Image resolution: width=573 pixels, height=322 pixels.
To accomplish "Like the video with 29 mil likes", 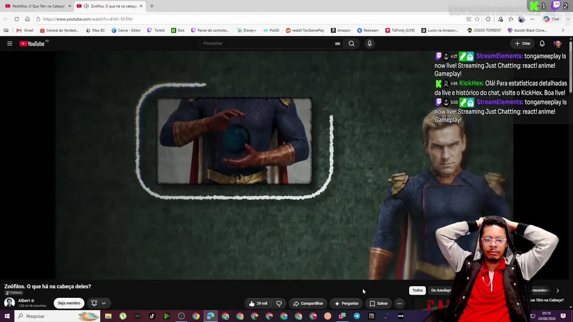I will coord(258,303).
